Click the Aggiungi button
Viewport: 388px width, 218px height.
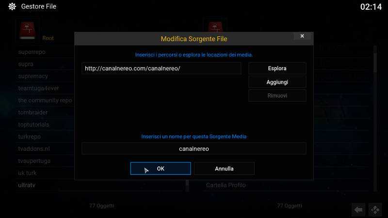277,82
